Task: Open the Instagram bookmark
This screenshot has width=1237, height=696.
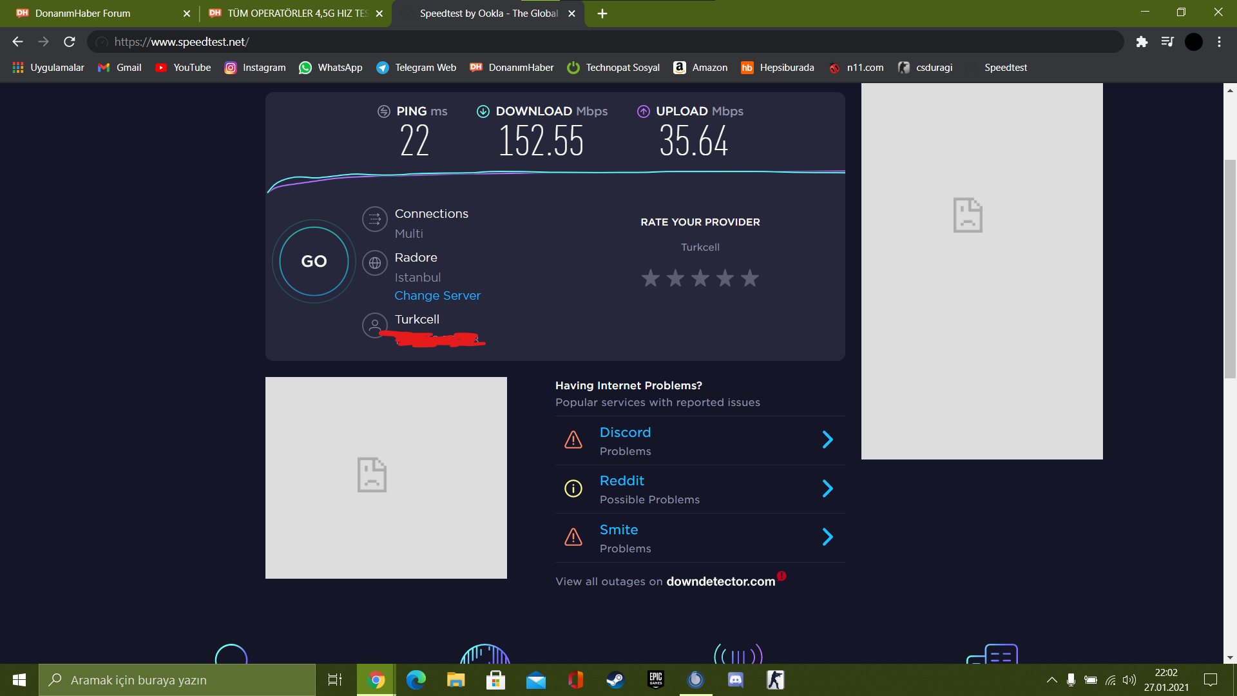Action: click(255, 68)
